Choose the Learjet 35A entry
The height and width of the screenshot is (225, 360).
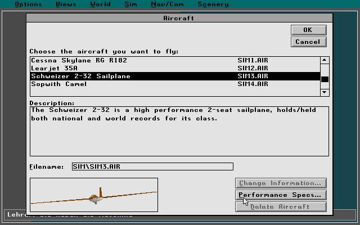pos(175,68)
